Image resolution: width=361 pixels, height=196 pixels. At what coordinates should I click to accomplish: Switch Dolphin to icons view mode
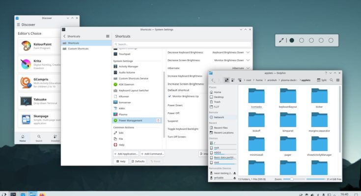(226, 80)
